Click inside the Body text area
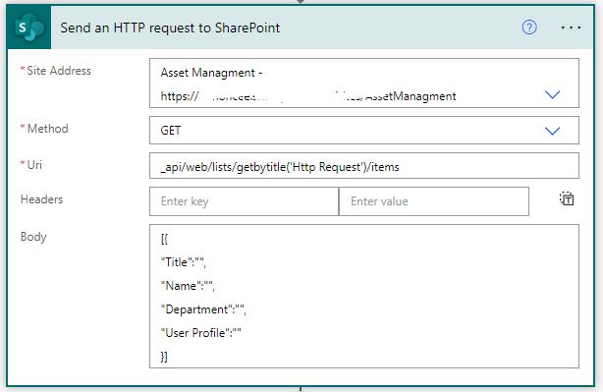 pyautogui.click(x=363, y=297)
